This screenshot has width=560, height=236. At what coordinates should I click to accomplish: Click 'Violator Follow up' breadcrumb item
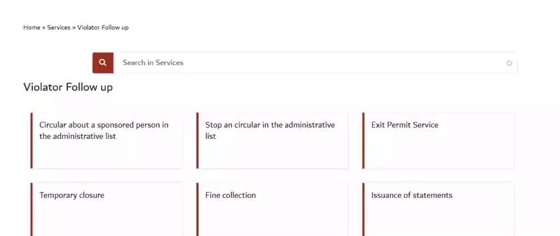pos(103,27)
